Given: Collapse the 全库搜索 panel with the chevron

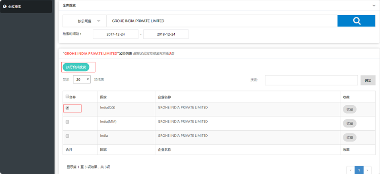Looking at the screenshot, I should tap(374, 6).
